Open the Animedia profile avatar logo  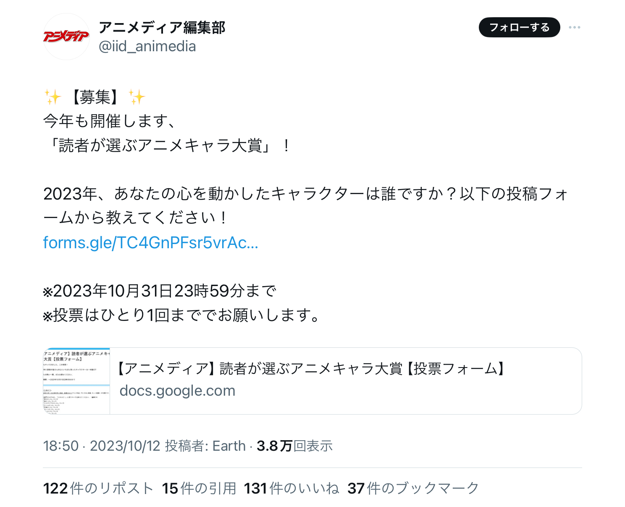[66, 37]
